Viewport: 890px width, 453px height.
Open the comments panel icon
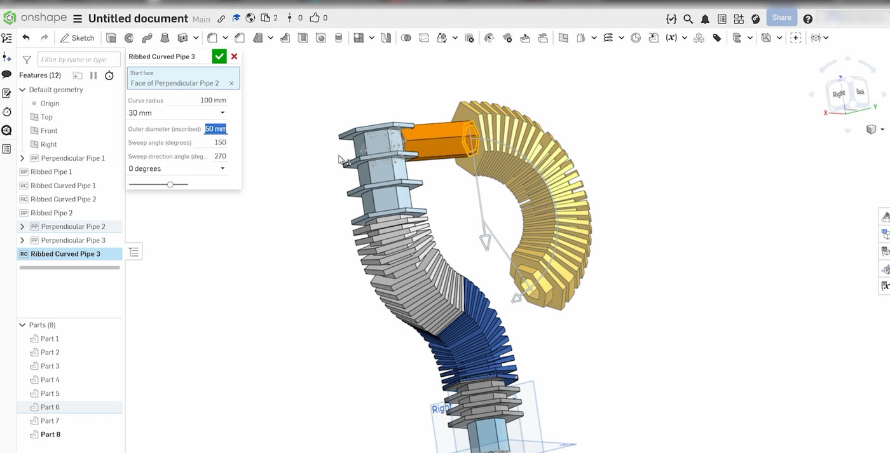click(6, 75)
